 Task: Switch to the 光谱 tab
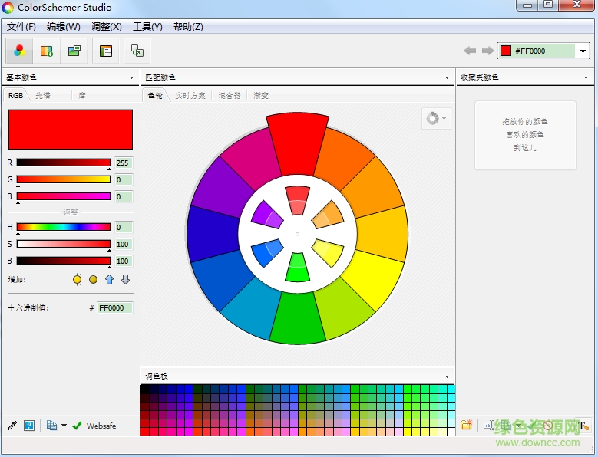pos(43,96)
